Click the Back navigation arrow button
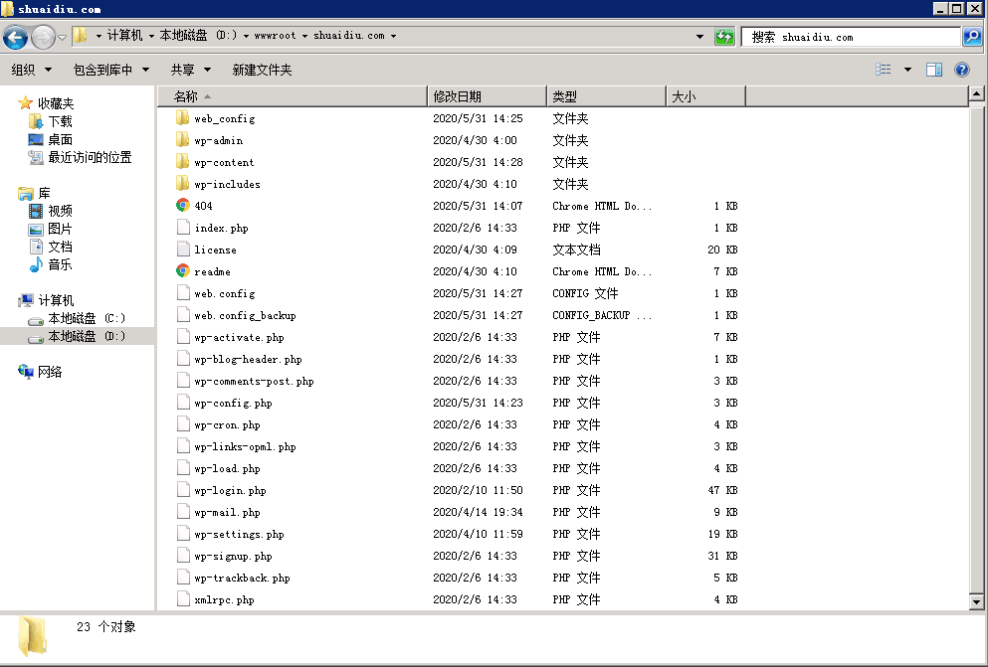The image size is (988, 667). coord(15,37)
